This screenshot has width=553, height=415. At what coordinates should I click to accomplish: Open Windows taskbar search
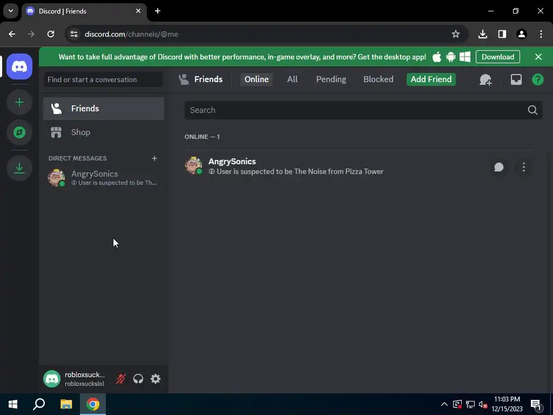click(39, 404)
